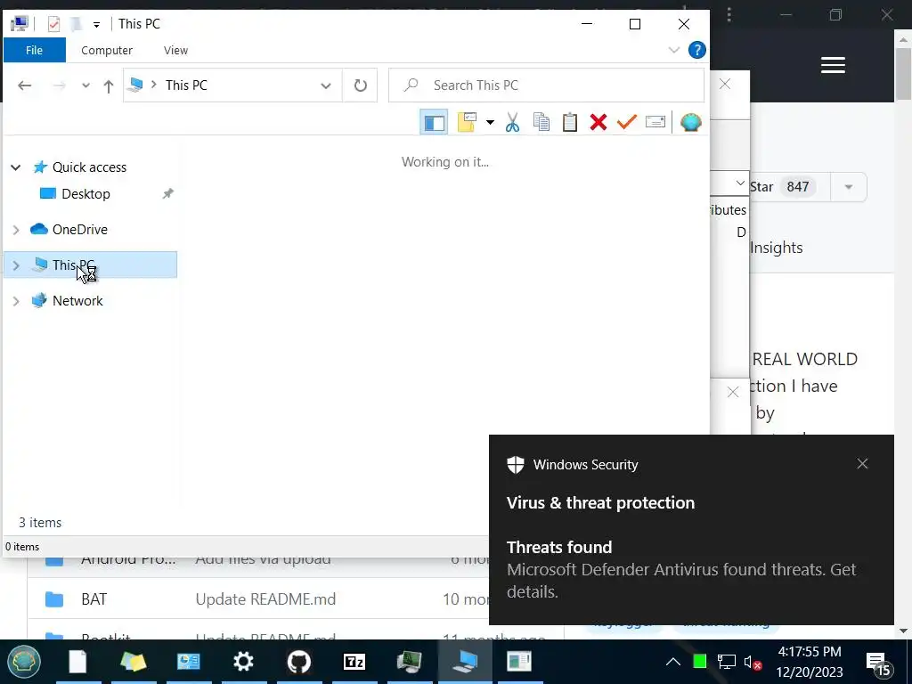Click This PC in the address bar
This screenshot has height=684, width=912.
point(186,85)
